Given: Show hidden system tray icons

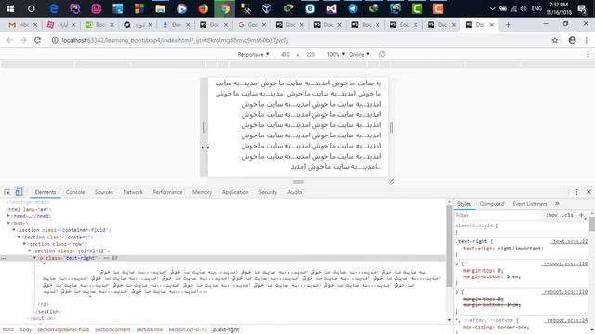Looking at the screenshot, I should [x=492, y=8].
